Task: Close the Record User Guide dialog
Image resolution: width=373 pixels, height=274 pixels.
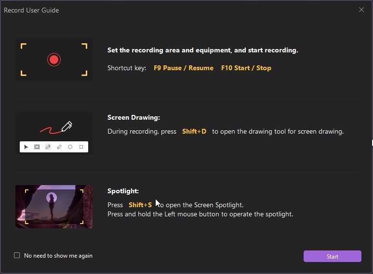Action: pyautogui.click(x=361, y=10)
